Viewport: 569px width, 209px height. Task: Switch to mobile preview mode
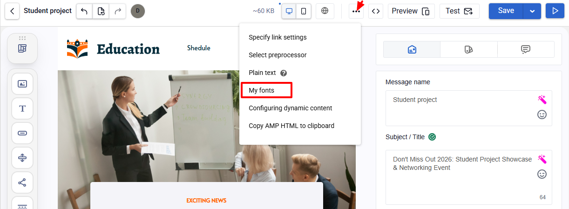point(304,11)
